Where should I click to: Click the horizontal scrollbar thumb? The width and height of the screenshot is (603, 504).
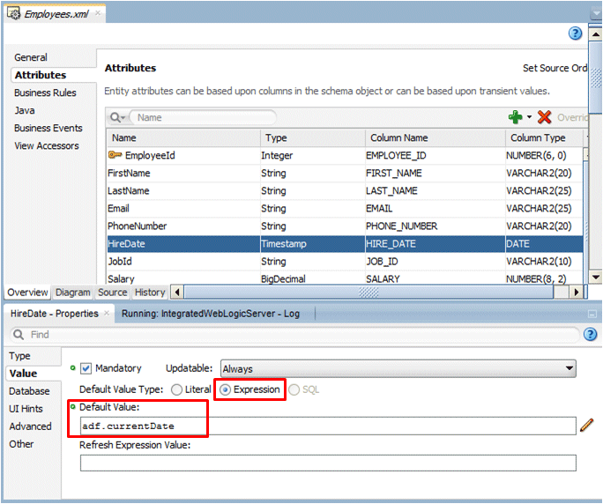pyautogui.click(x=368, y=293)
